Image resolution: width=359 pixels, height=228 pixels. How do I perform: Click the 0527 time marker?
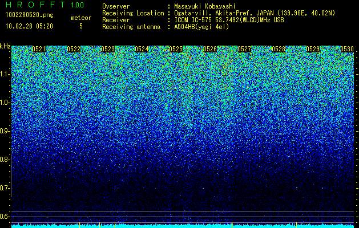tap(244, 49)
